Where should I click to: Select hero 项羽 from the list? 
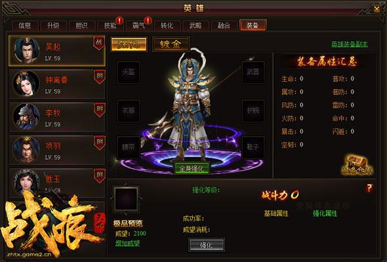pyautogui.click(x=57, y=150)
